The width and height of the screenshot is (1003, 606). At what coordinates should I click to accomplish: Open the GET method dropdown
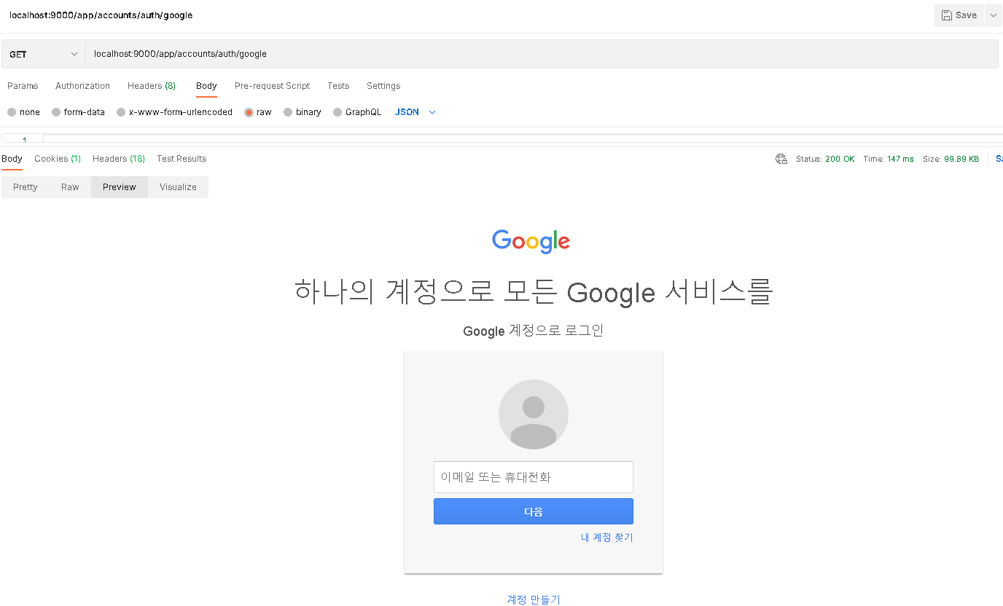coord(44,54)
